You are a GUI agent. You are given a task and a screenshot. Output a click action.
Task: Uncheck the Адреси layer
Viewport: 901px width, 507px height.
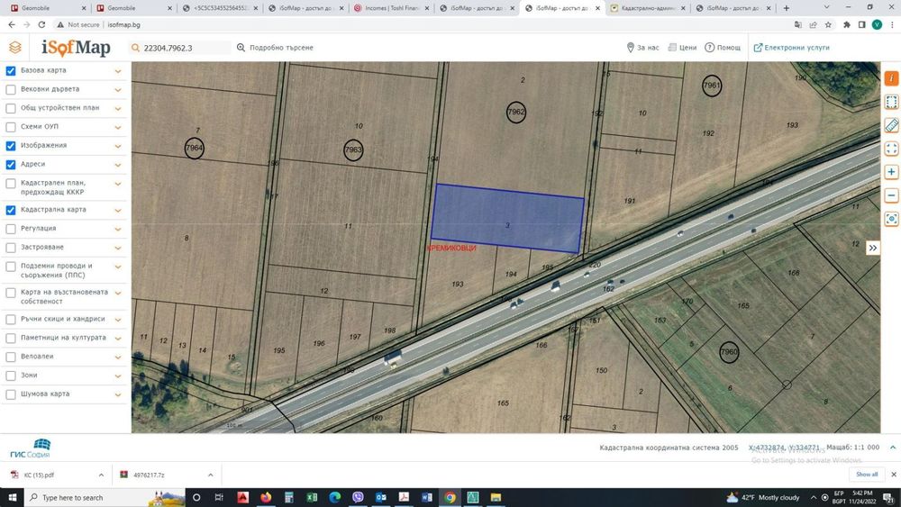(x=11, y=165)
